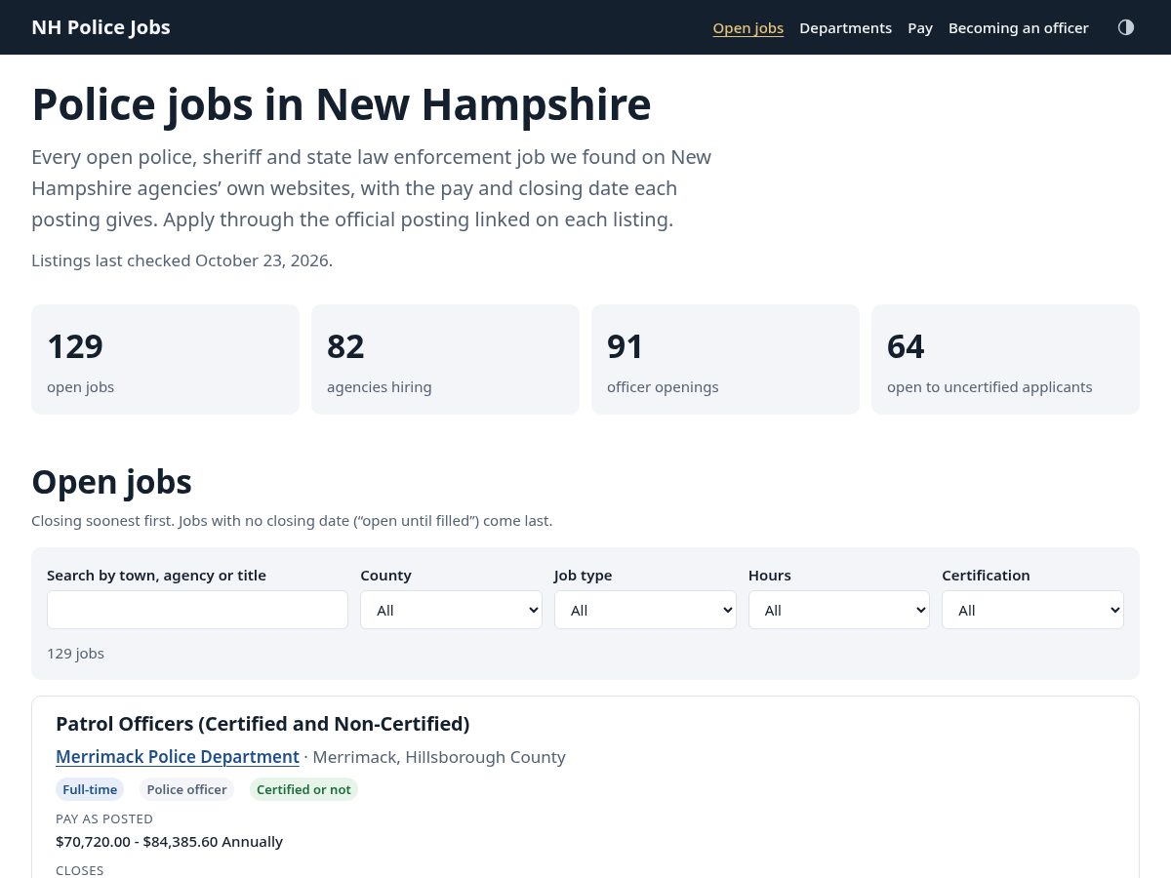The width and height of the screenshot is (1171, 878).
Task: Open the Merrimack Police Department link
Action: point(178,757)
